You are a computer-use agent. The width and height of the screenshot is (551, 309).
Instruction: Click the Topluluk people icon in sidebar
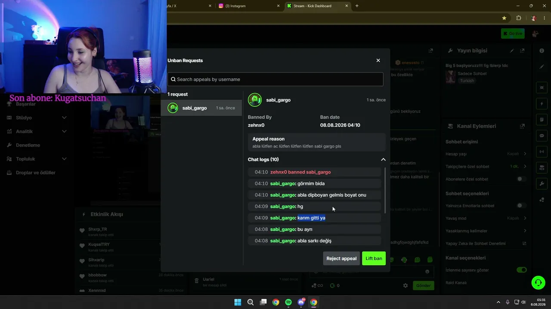click(x=9, y=159)
